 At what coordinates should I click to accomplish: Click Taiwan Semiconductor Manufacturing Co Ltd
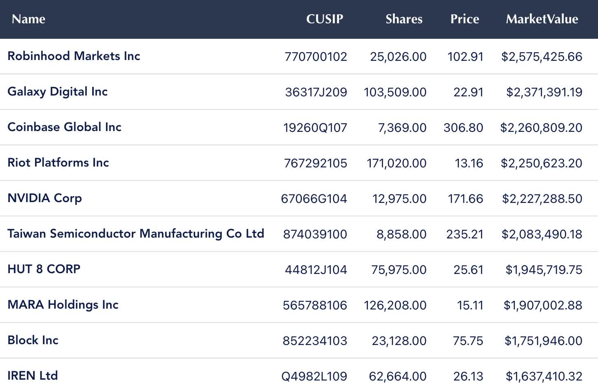tap(136, 234)
